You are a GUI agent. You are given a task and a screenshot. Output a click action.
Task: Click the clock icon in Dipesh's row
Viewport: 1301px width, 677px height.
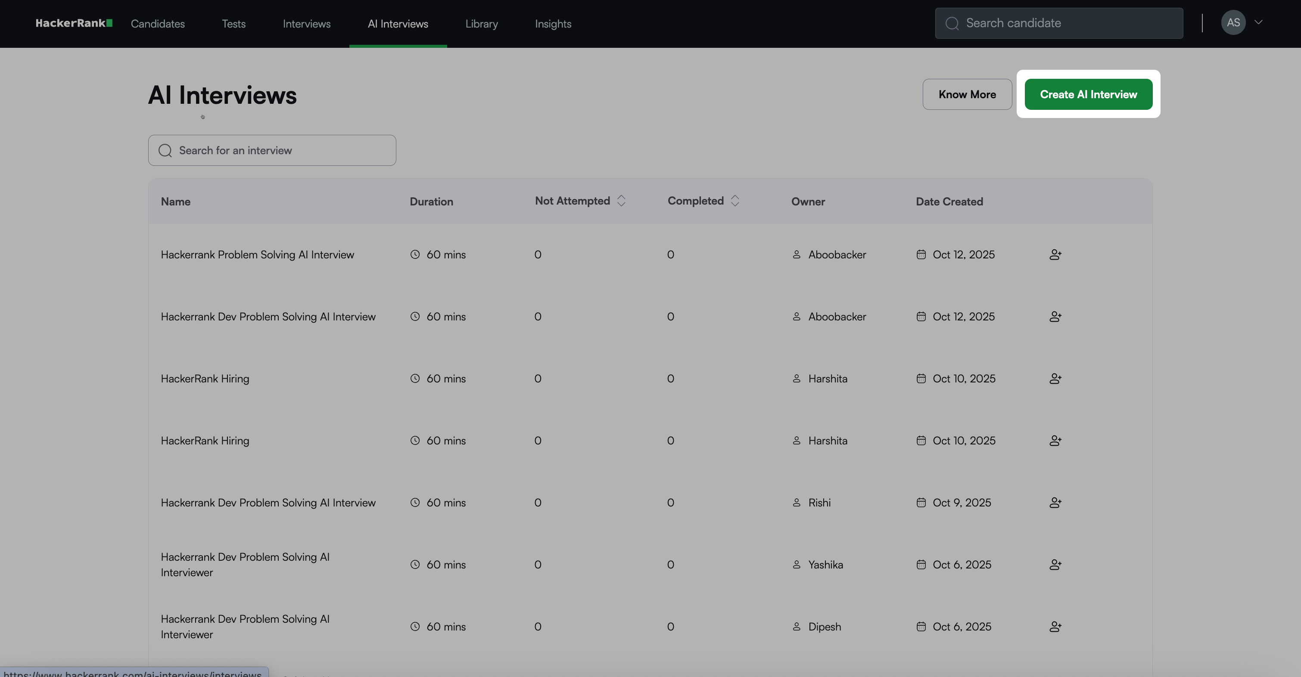[x=415, y=627]
